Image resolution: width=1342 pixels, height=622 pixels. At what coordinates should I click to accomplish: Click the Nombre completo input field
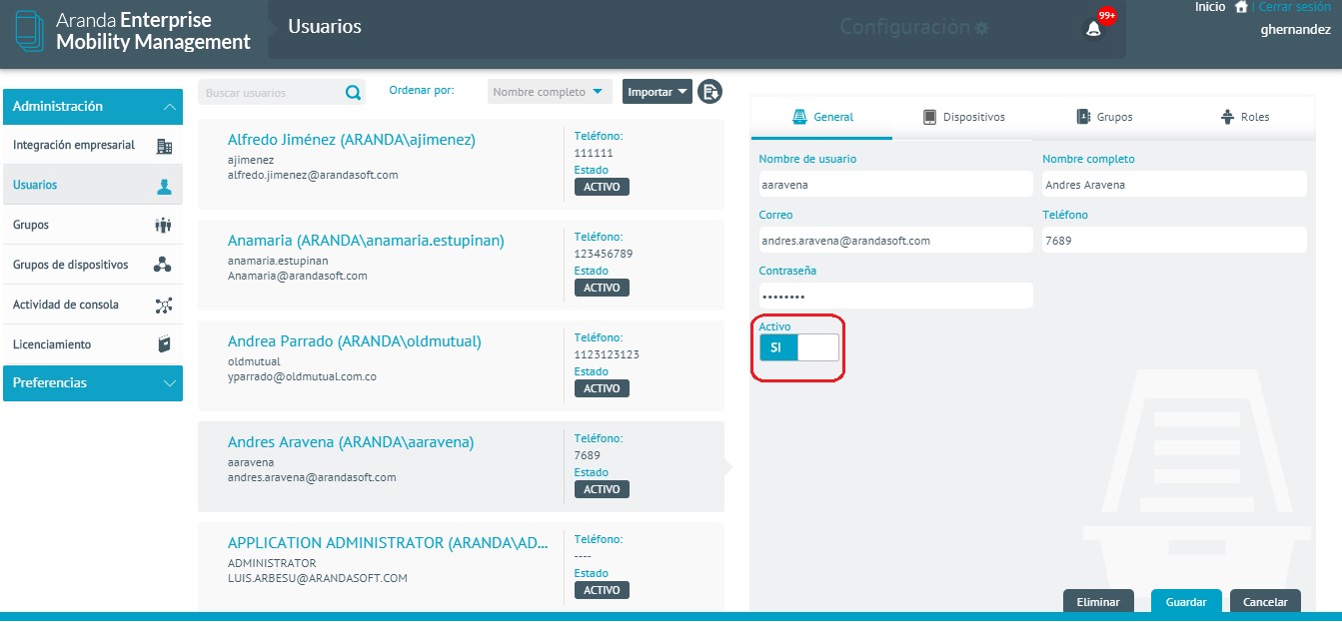pos(1174,185)
